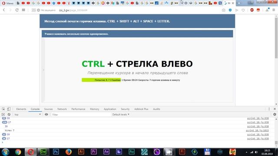Open the downloads icon in toolbar
Screen dimensions: 278x156
pyautogui.click(x=267, y=10)
